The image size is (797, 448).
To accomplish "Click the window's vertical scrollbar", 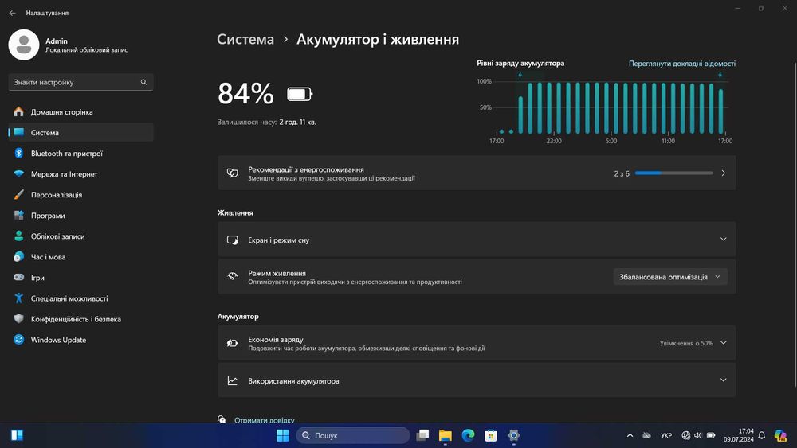I will coord(795,224).
